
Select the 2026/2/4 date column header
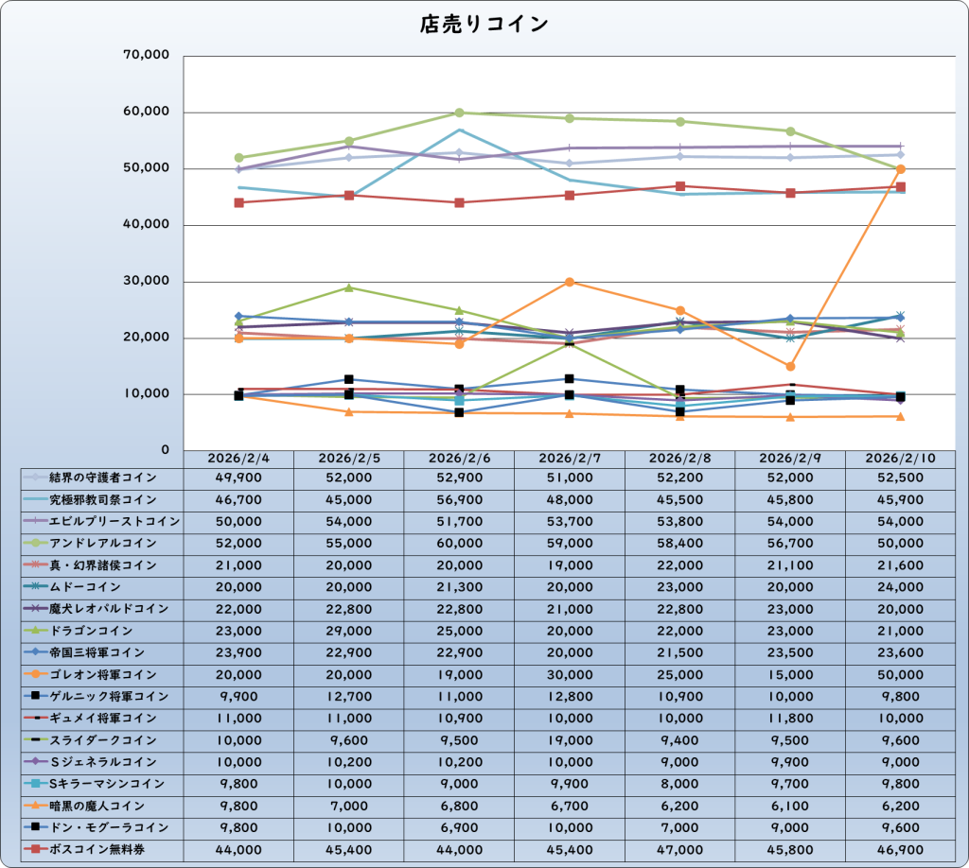click(238, 458)
